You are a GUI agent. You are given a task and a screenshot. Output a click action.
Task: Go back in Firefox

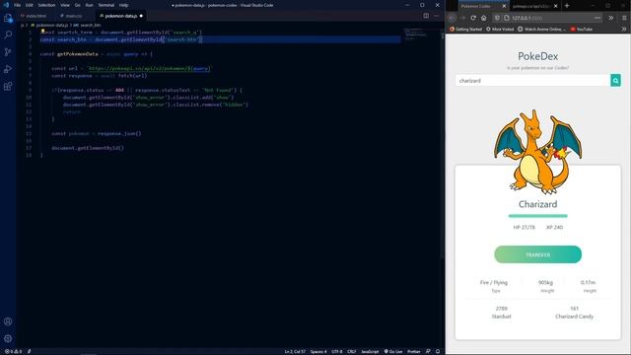pyautogui.click(x=452, y=18)
